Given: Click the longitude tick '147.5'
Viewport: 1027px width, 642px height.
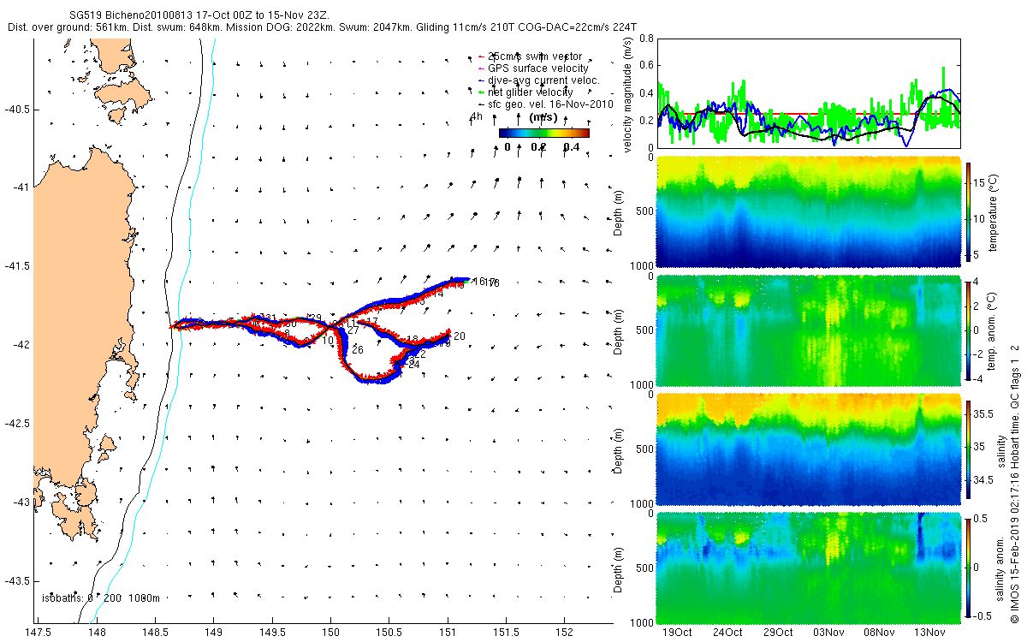Looking at the screenshot, I should (x=38, y=633).
